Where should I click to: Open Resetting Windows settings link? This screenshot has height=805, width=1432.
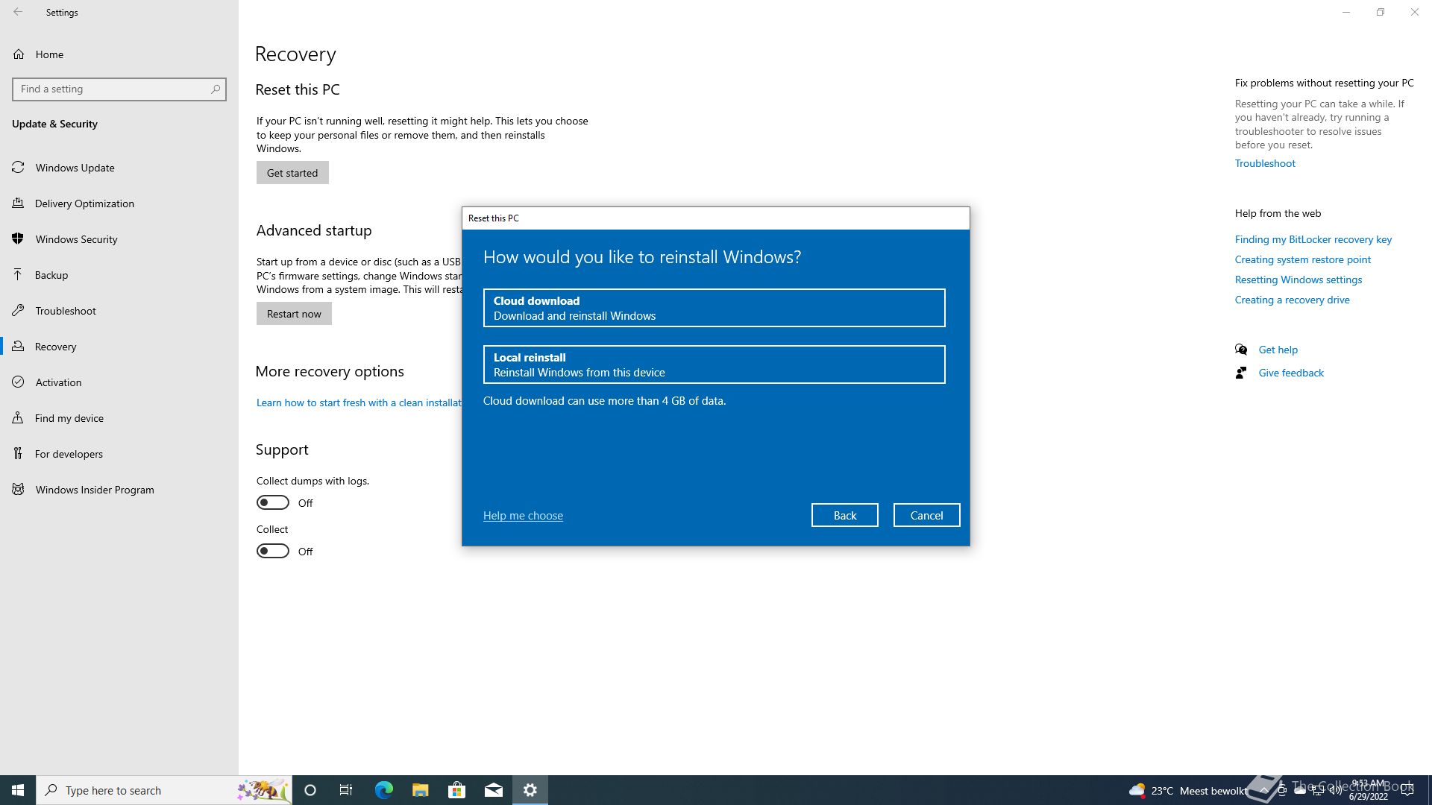click(x=1298, y=280)
